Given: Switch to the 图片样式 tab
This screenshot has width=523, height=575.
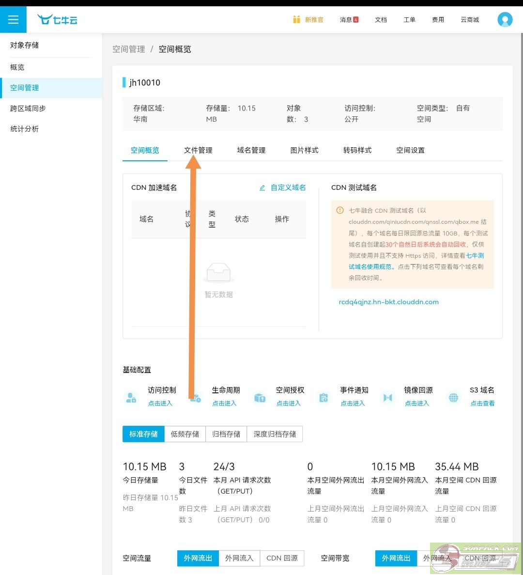Looking at the screenshot, I should coord(304,150).
